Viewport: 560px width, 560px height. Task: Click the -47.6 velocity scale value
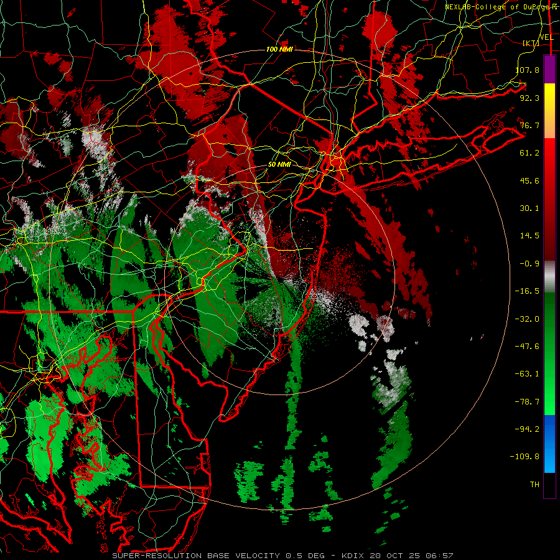click(x=527, y=347)
